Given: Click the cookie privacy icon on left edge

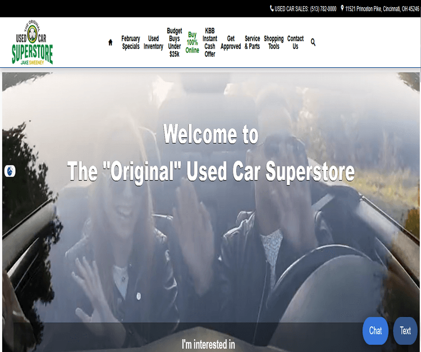Looking at the screenshot, I should 10,171.
